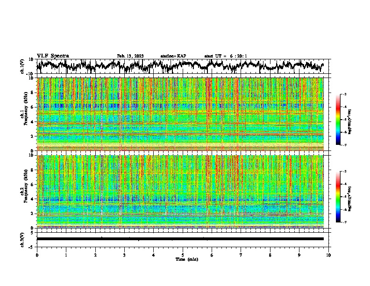Click time axis tick label "6"

212,255
